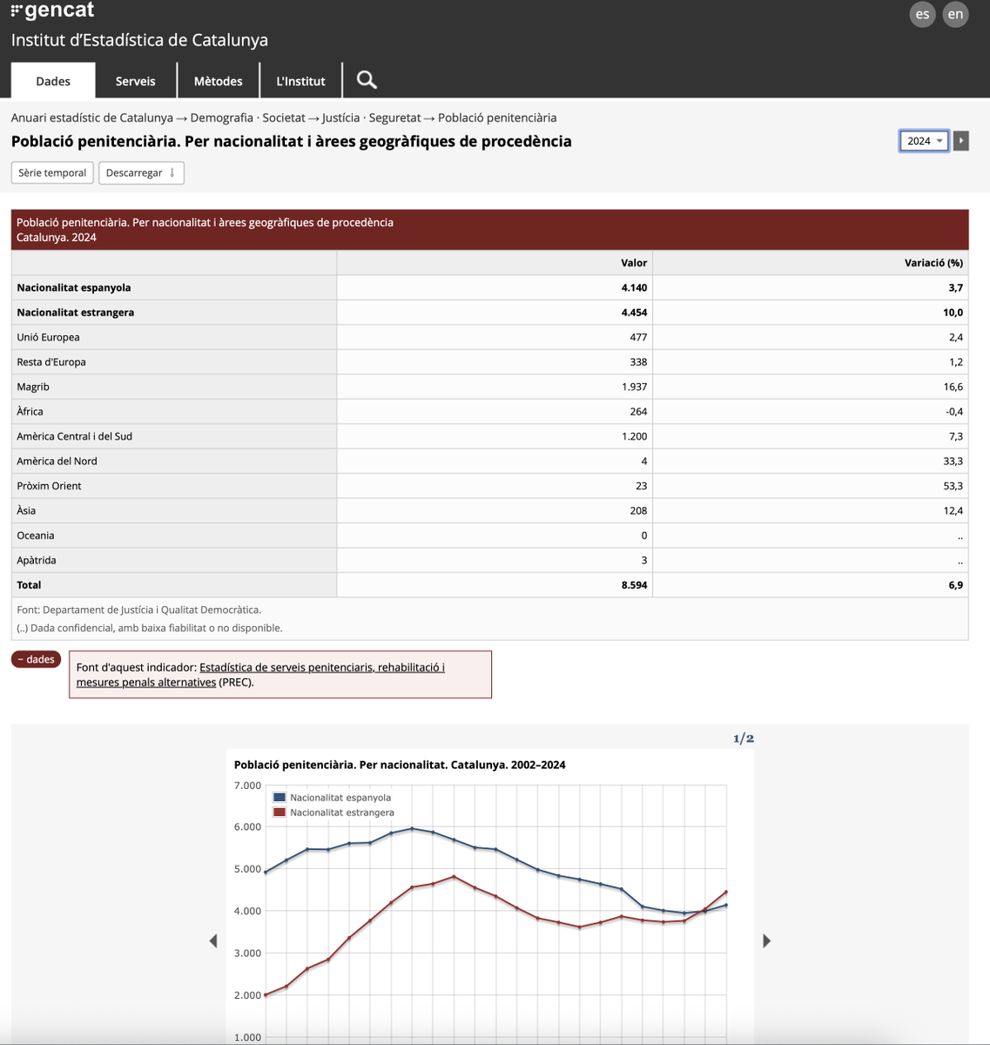
Task: Open the Mètodes tab
Action: click(218, 81)
